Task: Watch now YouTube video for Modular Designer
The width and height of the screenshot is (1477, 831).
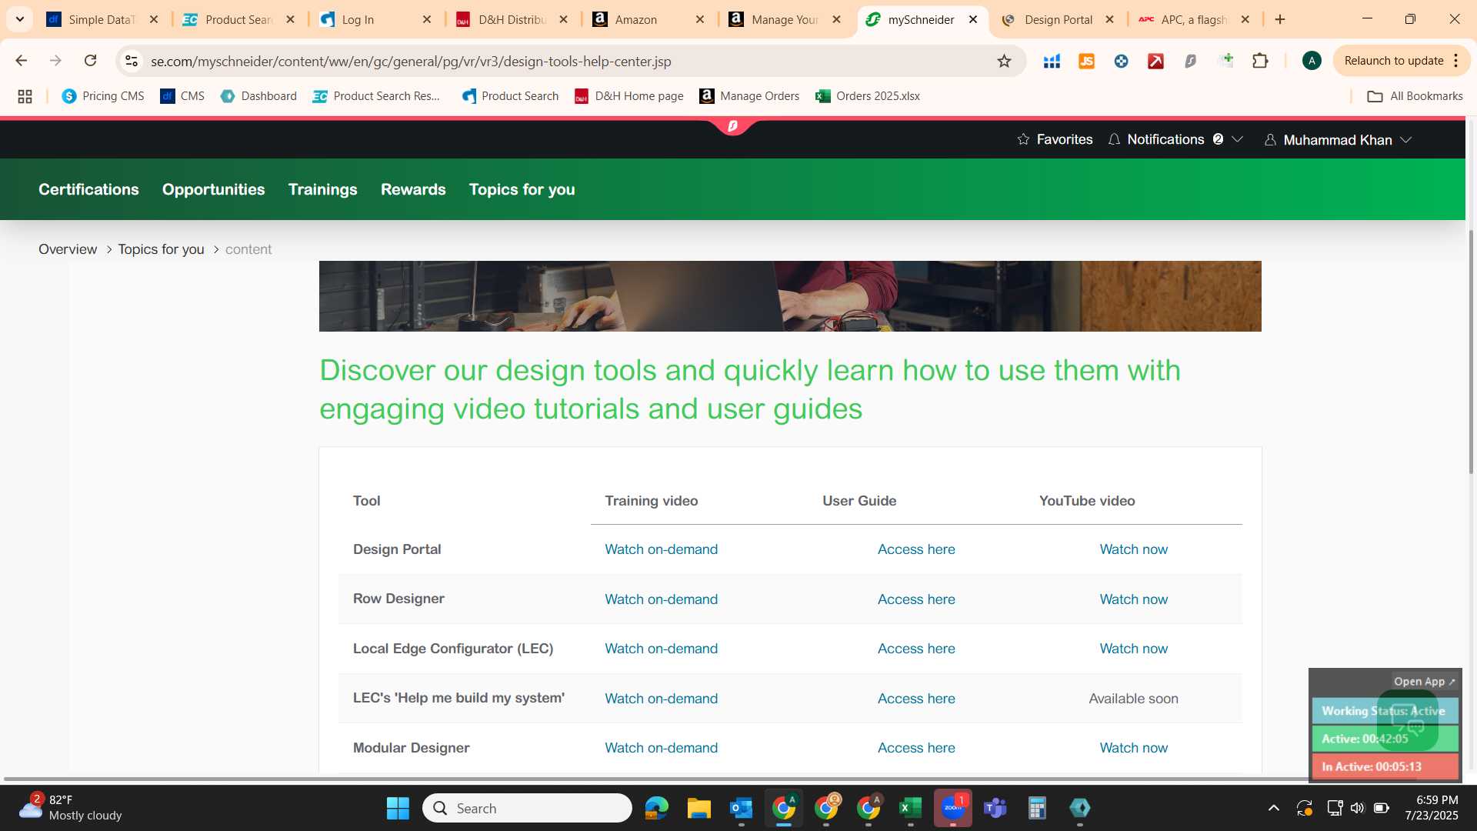Action: click(1133, 748)
